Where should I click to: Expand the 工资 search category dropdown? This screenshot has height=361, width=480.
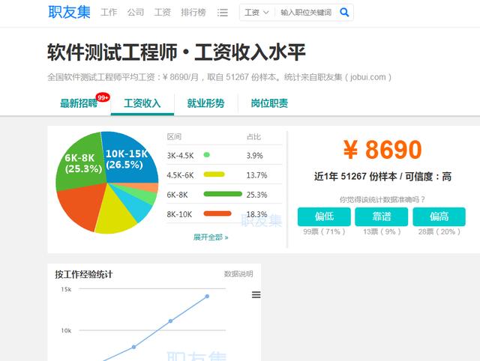256,13
